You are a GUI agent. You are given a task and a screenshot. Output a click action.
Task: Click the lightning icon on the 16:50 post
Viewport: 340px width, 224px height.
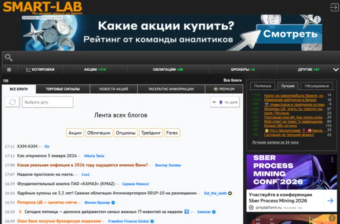click(x=20, y=212)
